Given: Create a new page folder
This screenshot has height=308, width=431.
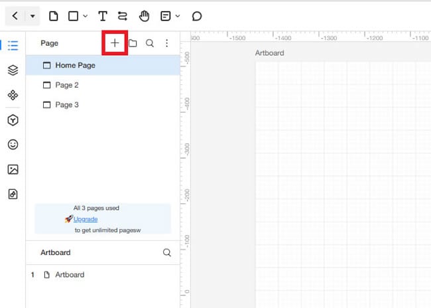Looking at the screenshot, I should click(133, 43).
